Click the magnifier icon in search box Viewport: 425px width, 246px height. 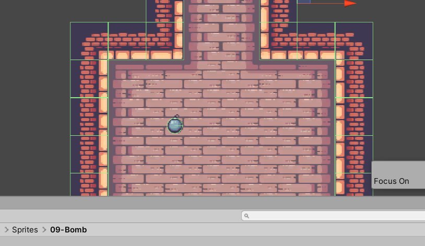coord(246,216)
